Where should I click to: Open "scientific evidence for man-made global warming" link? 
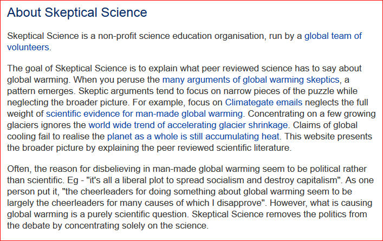(144, 114)
